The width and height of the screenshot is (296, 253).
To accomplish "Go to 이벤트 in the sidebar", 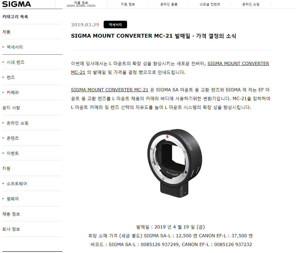I will click(x=13, y=153).
